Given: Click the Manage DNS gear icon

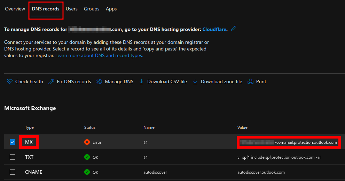Looking at the screenshot, I should pyautogui.click(x=99, y=81).
